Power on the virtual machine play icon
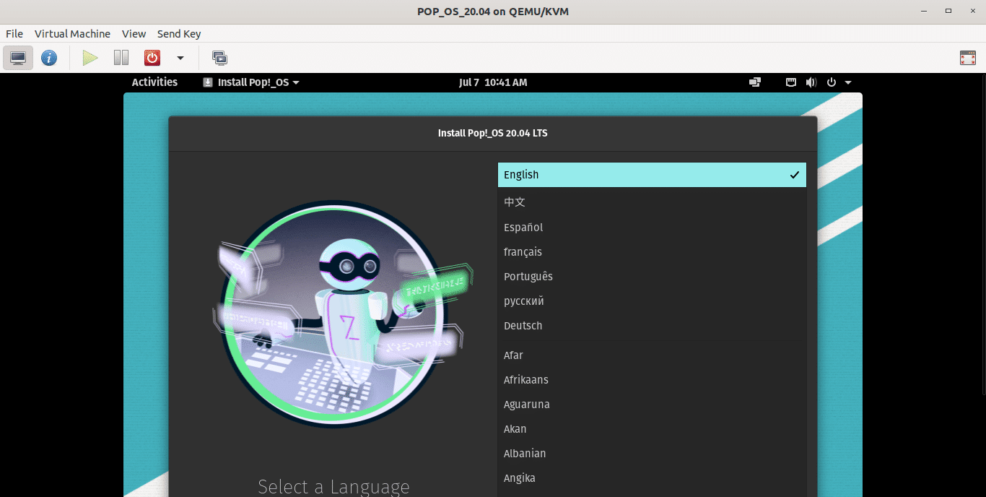The height and width of the screenshot is (497, 986). (90, 58)
